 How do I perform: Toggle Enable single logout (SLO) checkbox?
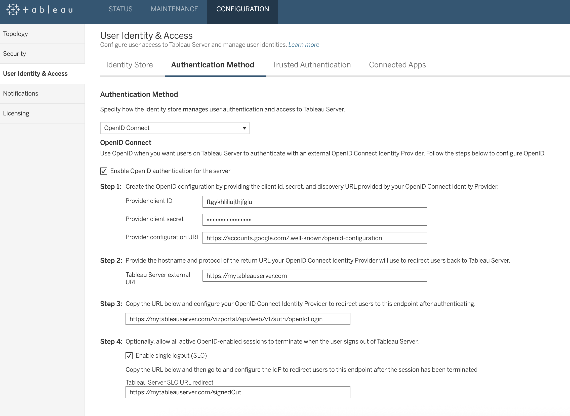pyautogui.click(x=129, y=356)
